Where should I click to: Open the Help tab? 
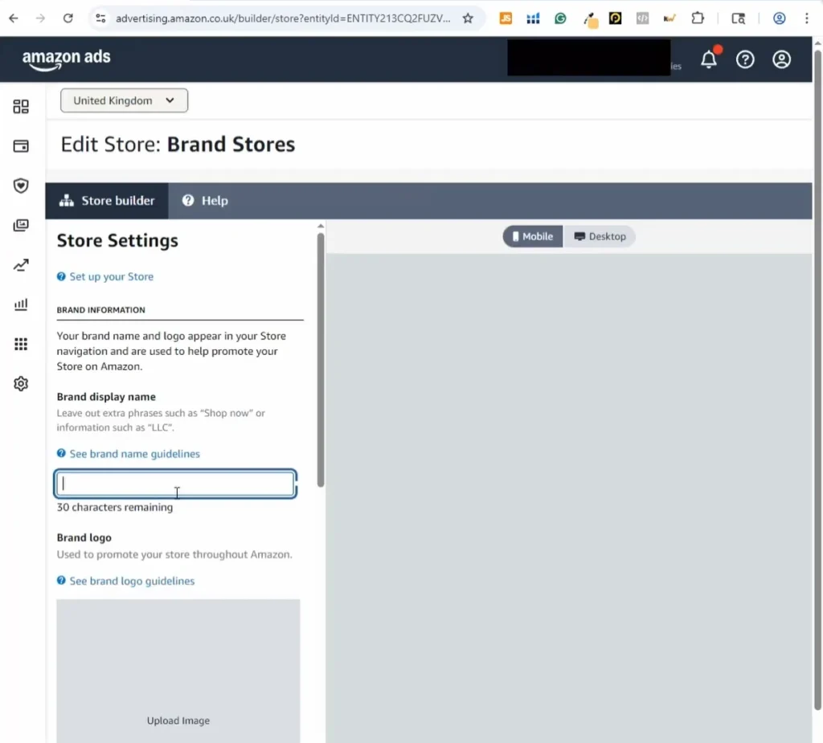point(205,201)
